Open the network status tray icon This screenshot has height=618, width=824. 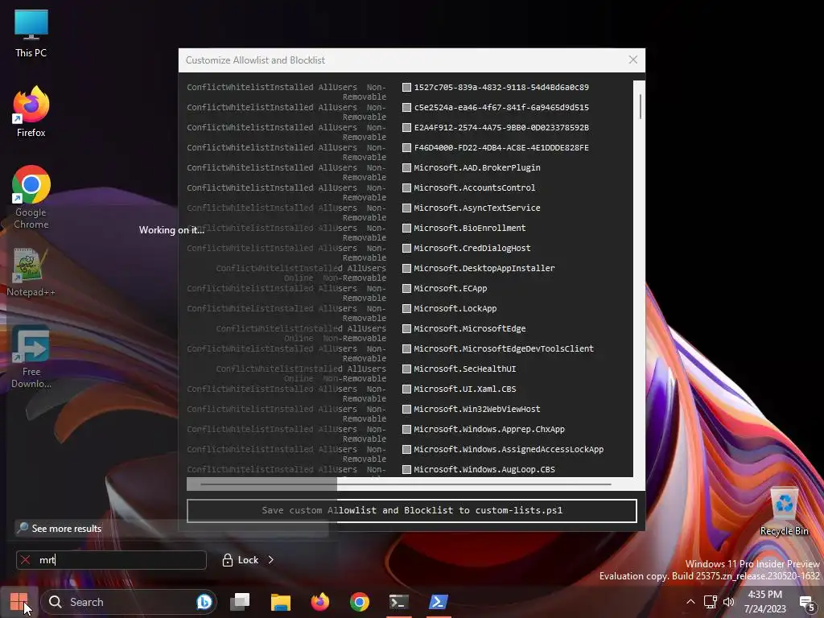pyautogui.click(x=710, y=602)
